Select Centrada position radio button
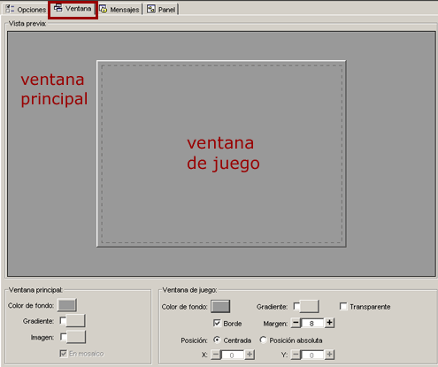Image resolution: width=438 pixels, height=367 pixels. (217, 340)
